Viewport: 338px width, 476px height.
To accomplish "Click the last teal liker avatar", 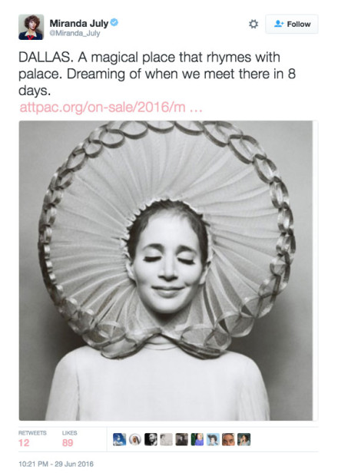I will 244,439.
